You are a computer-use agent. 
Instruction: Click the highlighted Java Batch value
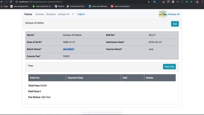pyautogui.click(x=69, y=49)
